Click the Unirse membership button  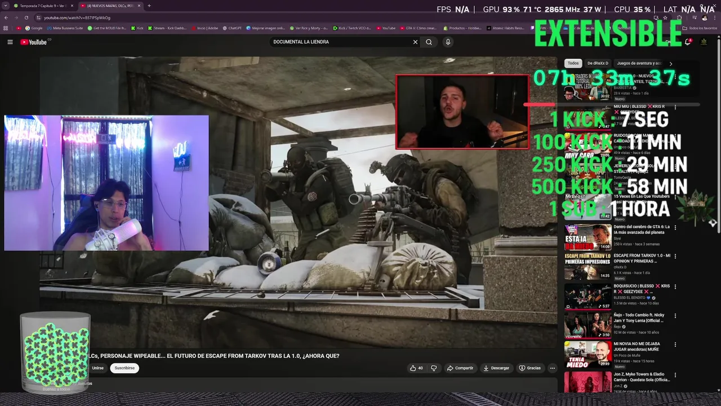pyautogui.click(x=98, y=368)
